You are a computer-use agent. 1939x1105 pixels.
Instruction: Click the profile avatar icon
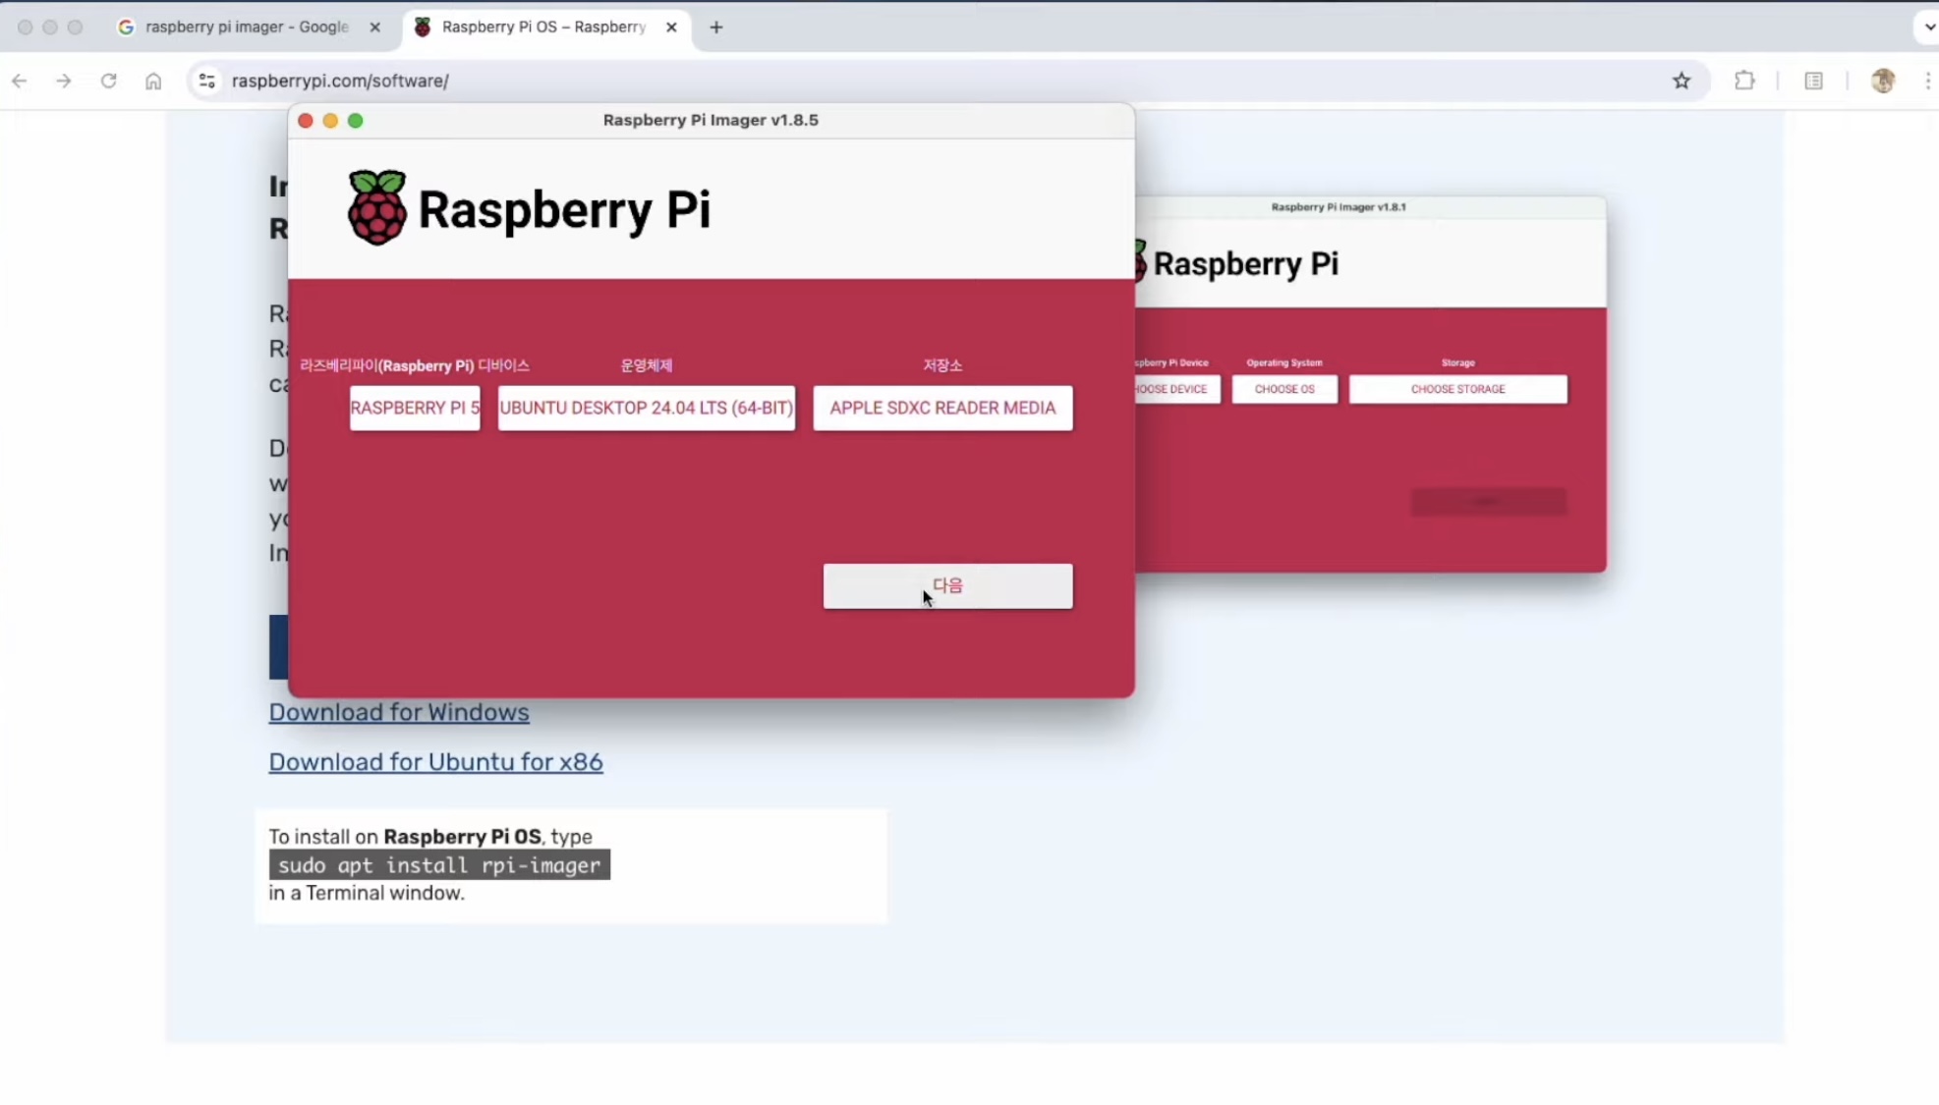point(1883,81)
